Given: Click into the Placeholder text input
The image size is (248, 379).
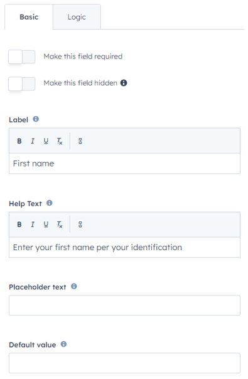Looking at the screenshot, I should pyautogui.click(x=124, y=305).
